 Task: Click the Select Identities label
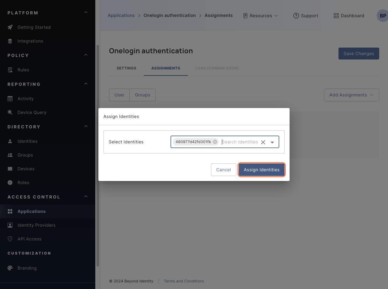pyautogui.click(x=126, y=142)
